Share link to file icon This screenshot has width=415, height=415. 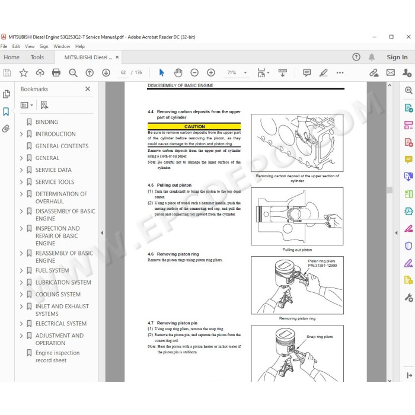pos(373,72)
